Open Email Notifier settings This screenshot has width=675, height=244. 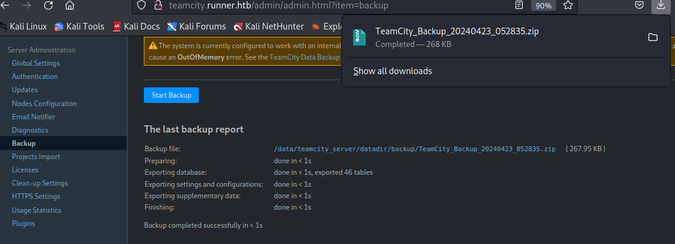click(x=34, y=117)
